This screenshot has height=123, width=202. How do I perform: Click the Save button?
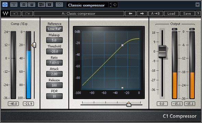click(x=187, y=13)
